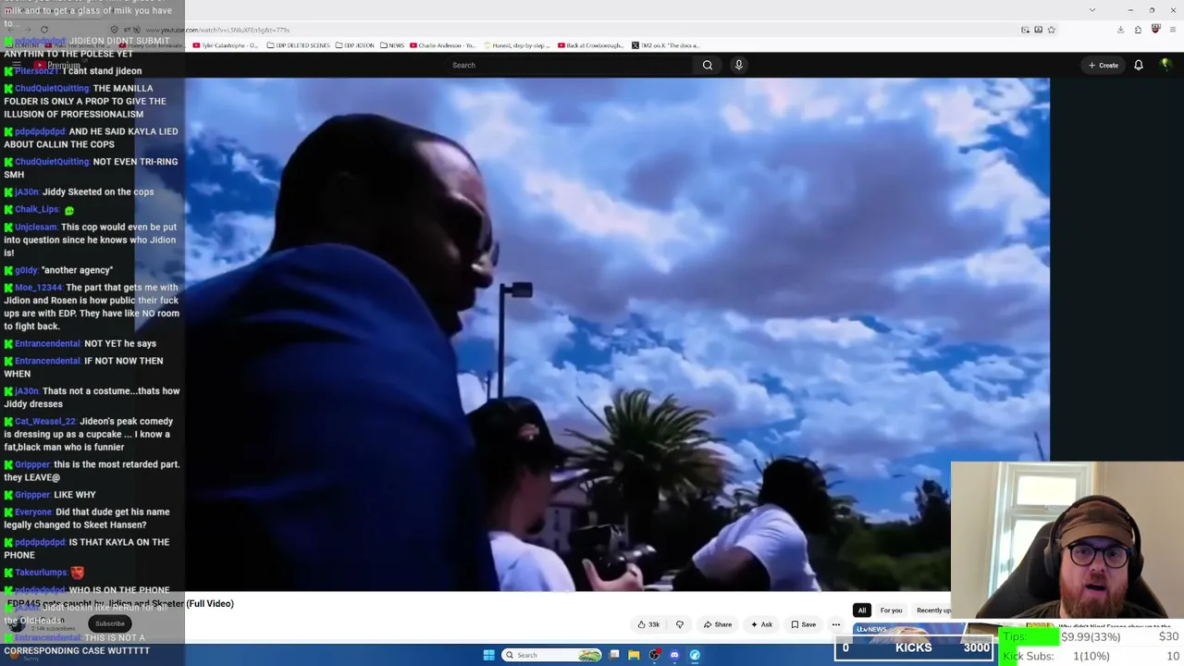
Task: Bookmark this page with the star icon
Action: (x=1051, y=30)
